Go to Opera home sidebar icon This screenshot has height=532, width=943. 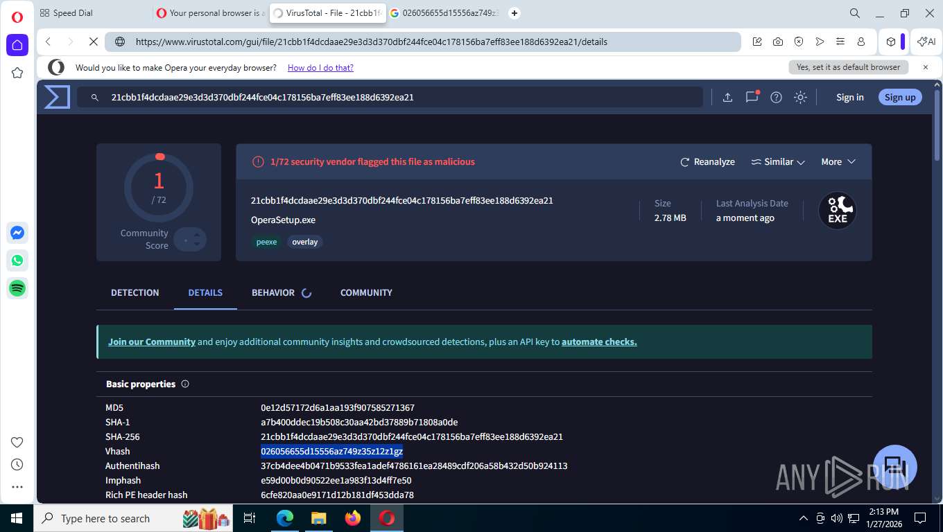(17, 45)
